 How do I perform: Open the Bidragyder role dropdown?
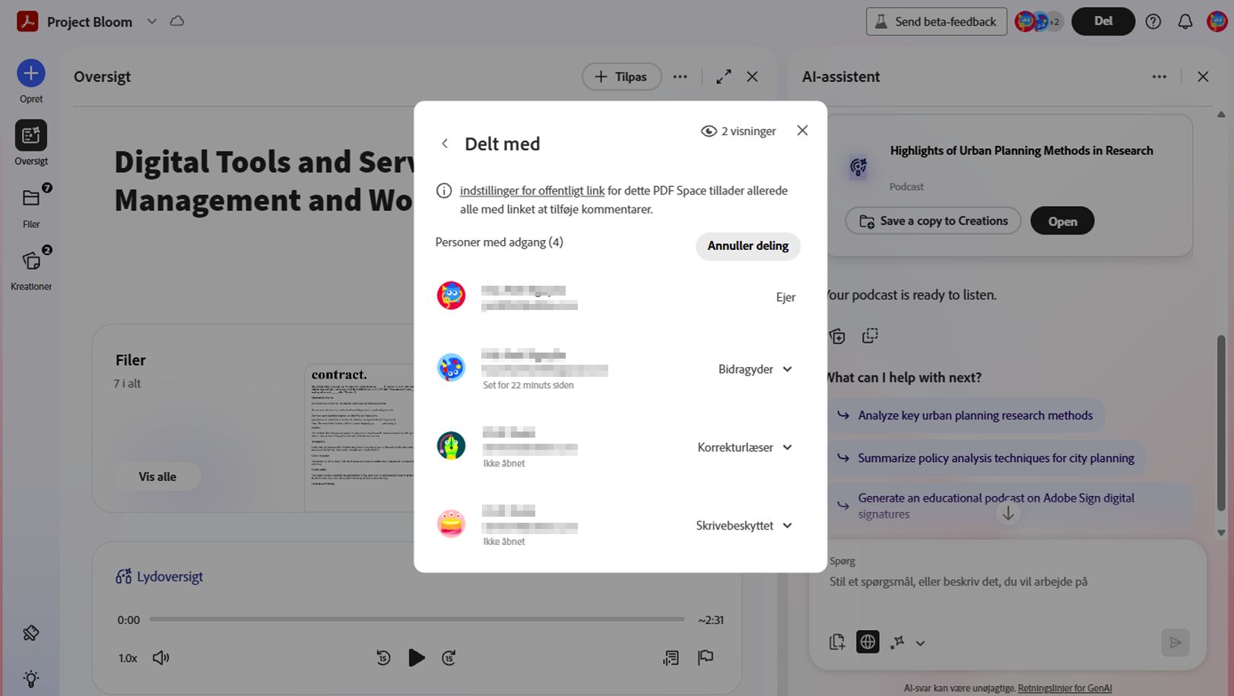point(755,369)
